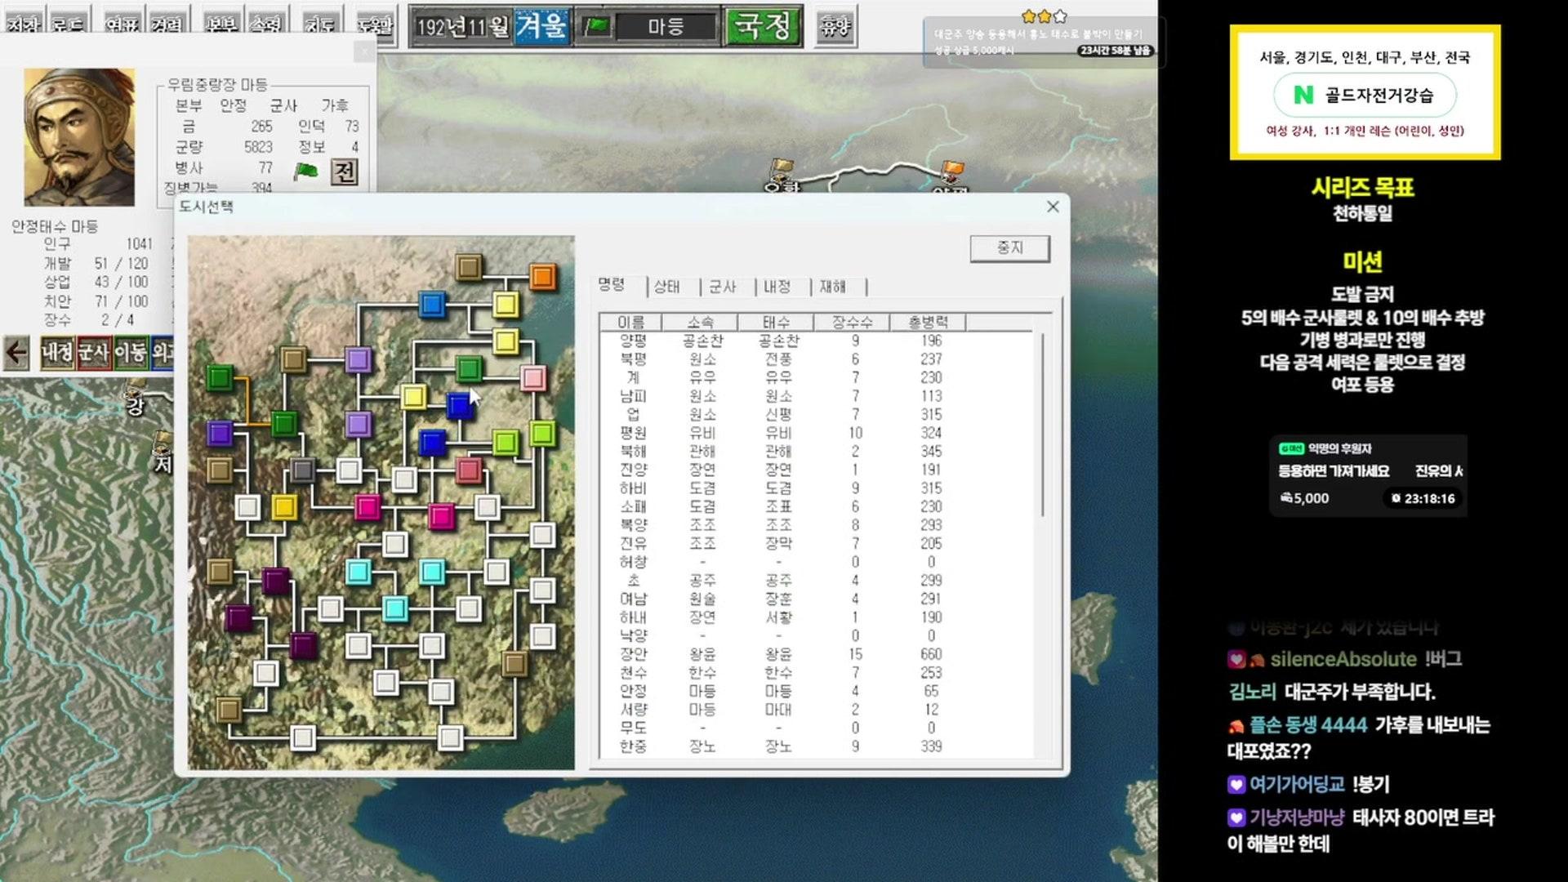The image size is (1568, 882).
Task: Select the pink city node on the map
Action: [x=533, y=378]
